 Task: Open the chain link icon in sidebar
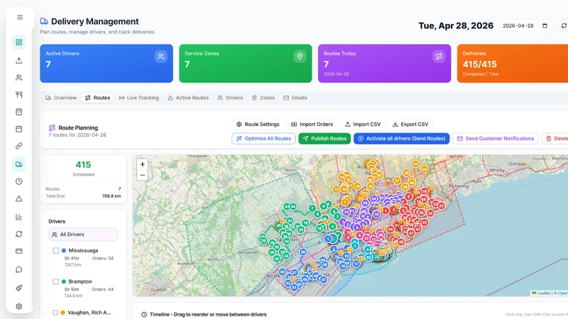(x=19, y=146)
